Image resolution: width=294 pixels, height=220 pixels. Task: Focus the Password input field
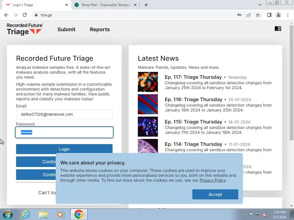[64, 132]
